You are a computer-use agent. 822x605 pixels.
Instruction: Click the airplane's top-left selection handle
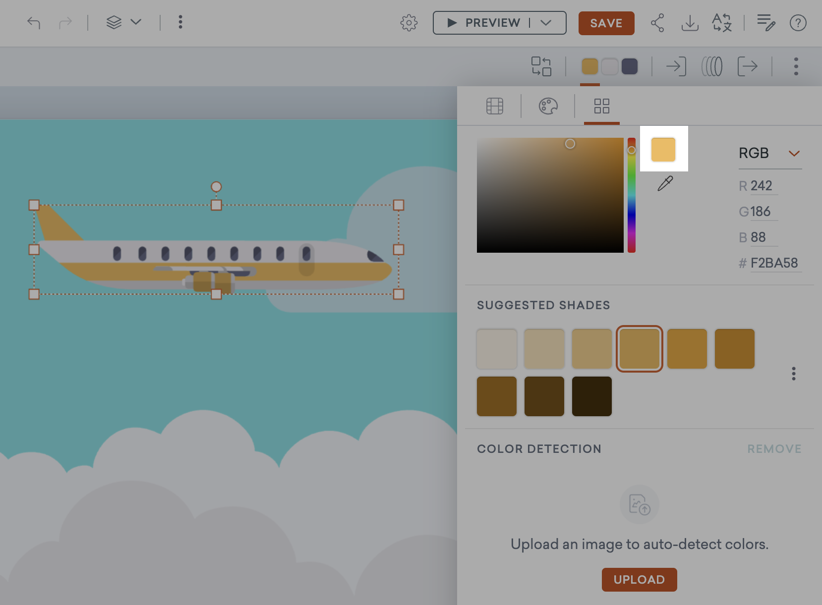(34, 205)
